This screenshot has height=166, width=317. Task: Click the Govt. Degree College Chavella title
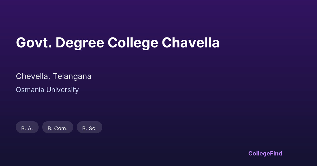click(118, 43)
